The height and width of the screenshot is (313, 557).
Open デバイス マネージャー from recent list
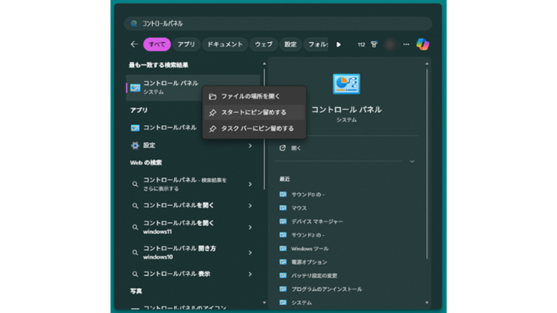[x=317, y=222]
